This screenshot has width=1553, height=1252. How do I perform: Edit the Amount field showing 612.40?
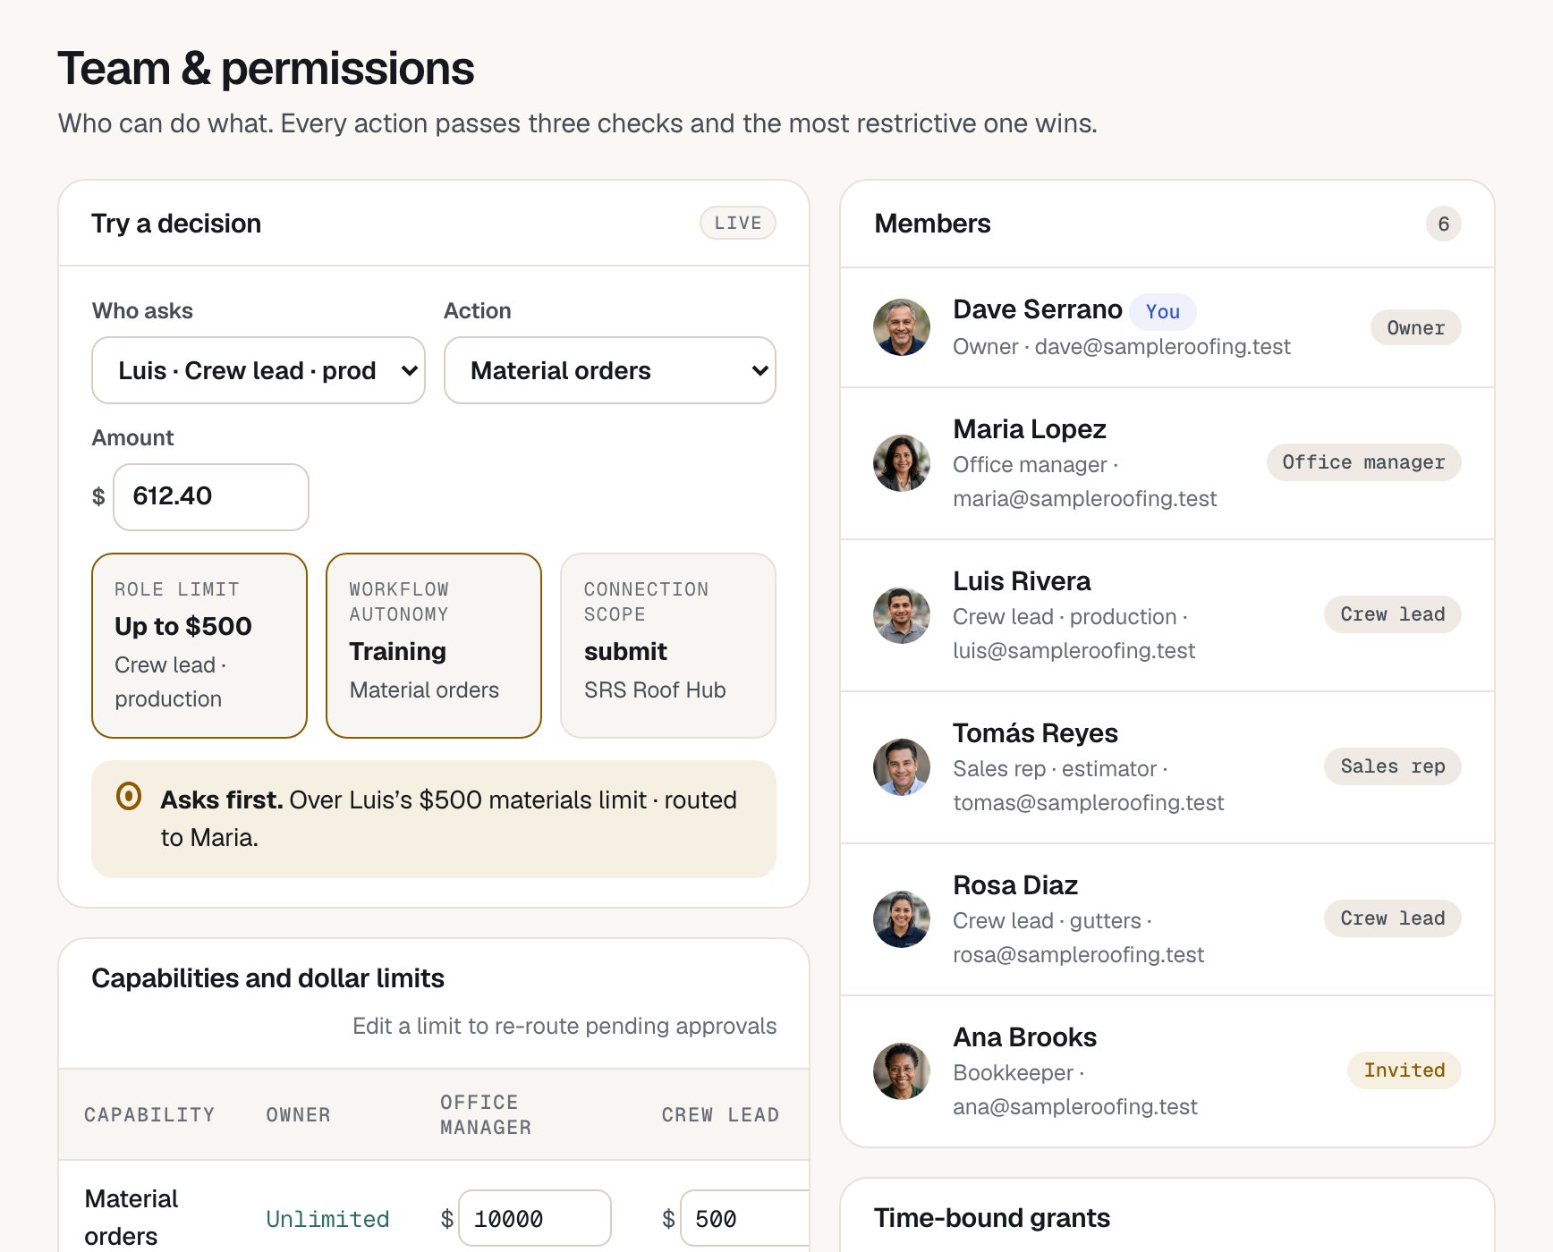click(x=211, y=496)
